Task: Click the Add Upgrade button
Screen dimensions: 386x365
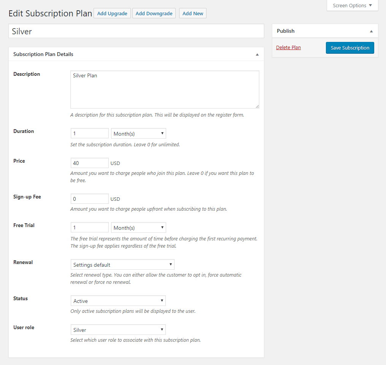Action: (112, 13)
